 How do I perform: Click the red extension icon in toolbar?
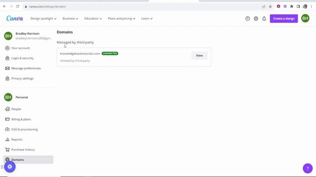(278, 6)
